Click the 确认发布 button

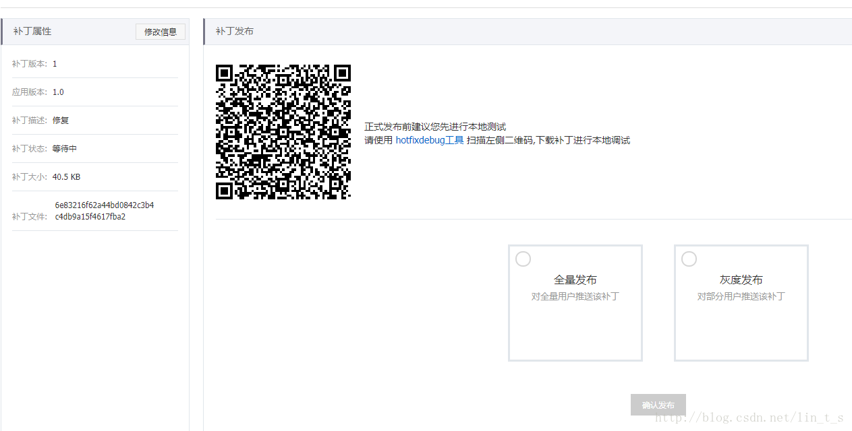(x=658, y=405)
